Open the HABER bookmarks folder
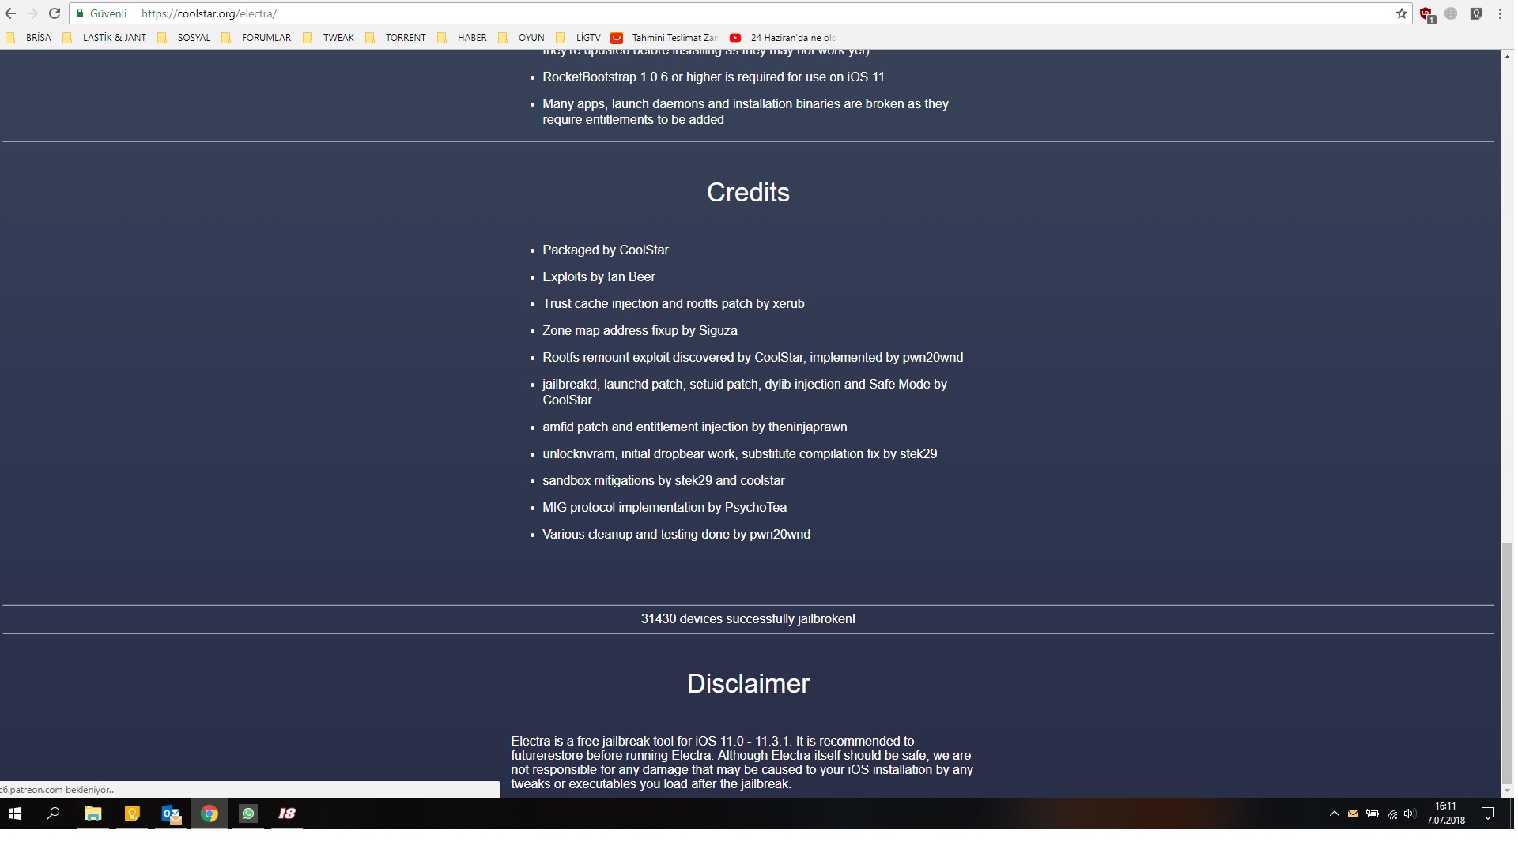This screenshot has width=1518, height=853. [463, 37]
